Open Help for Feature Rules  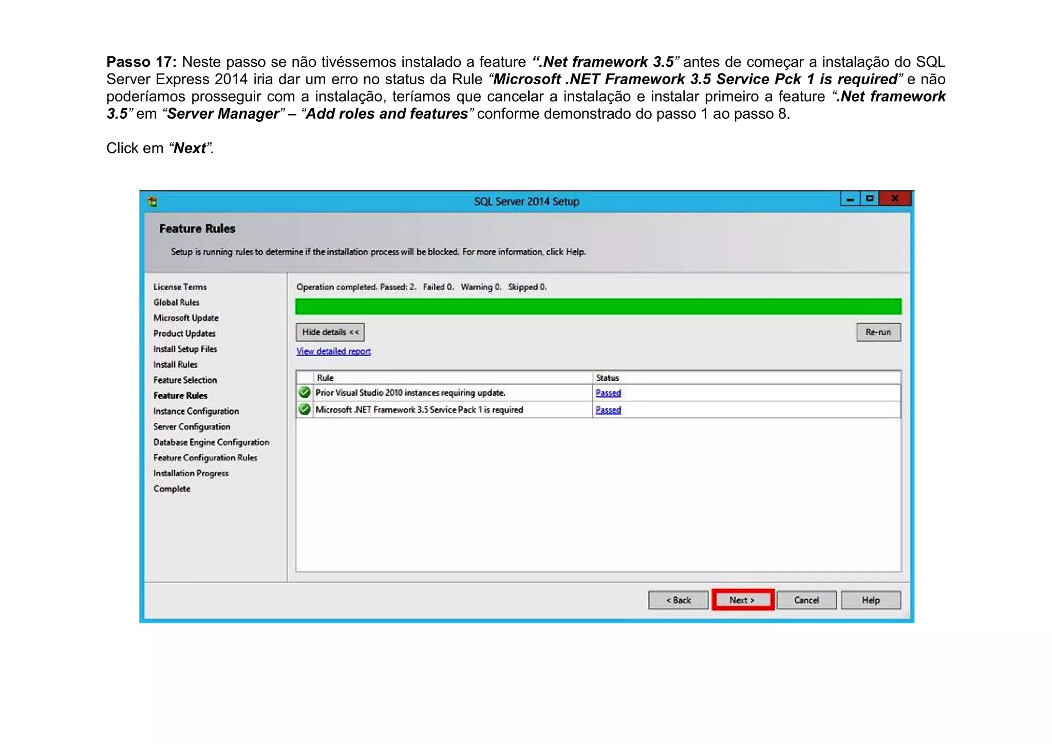(871, 600)
